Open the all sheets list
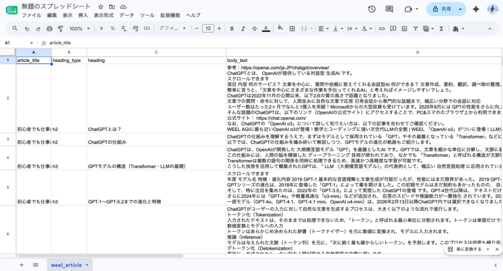The image size is (503, 271). coord(35,265)
